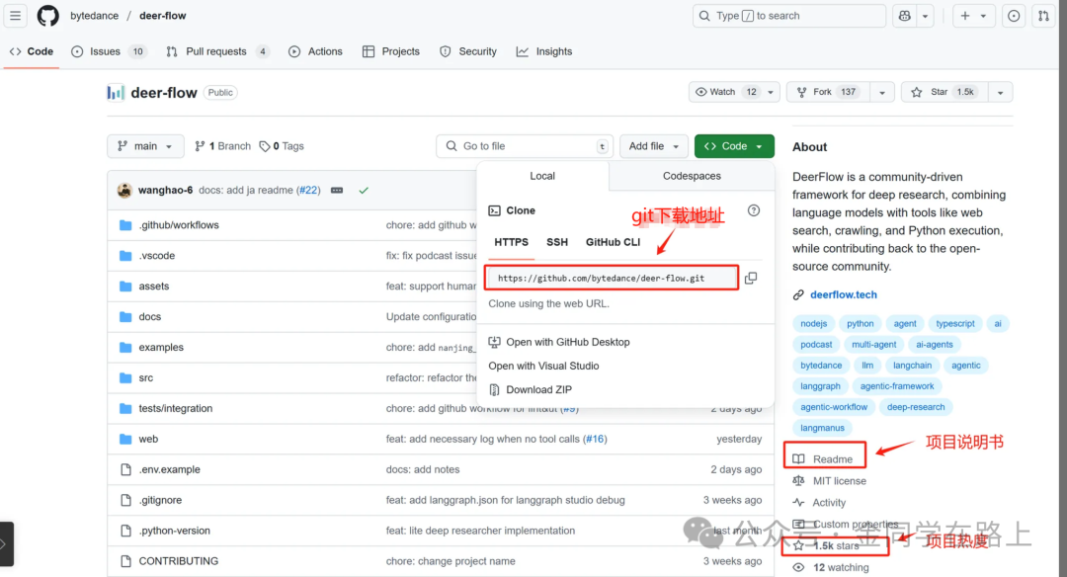Open the main branch dropdown

tap(145, 146)
